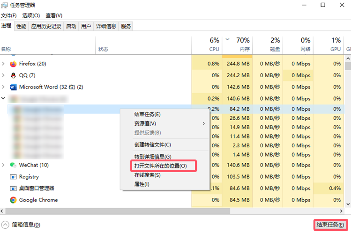
Task: Sort by the 网络 column header
Action: point(298,45)
